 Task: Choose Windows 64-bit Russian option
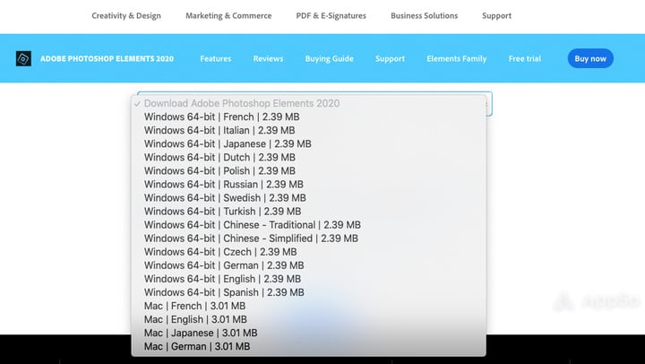click(x=308, y=185)
